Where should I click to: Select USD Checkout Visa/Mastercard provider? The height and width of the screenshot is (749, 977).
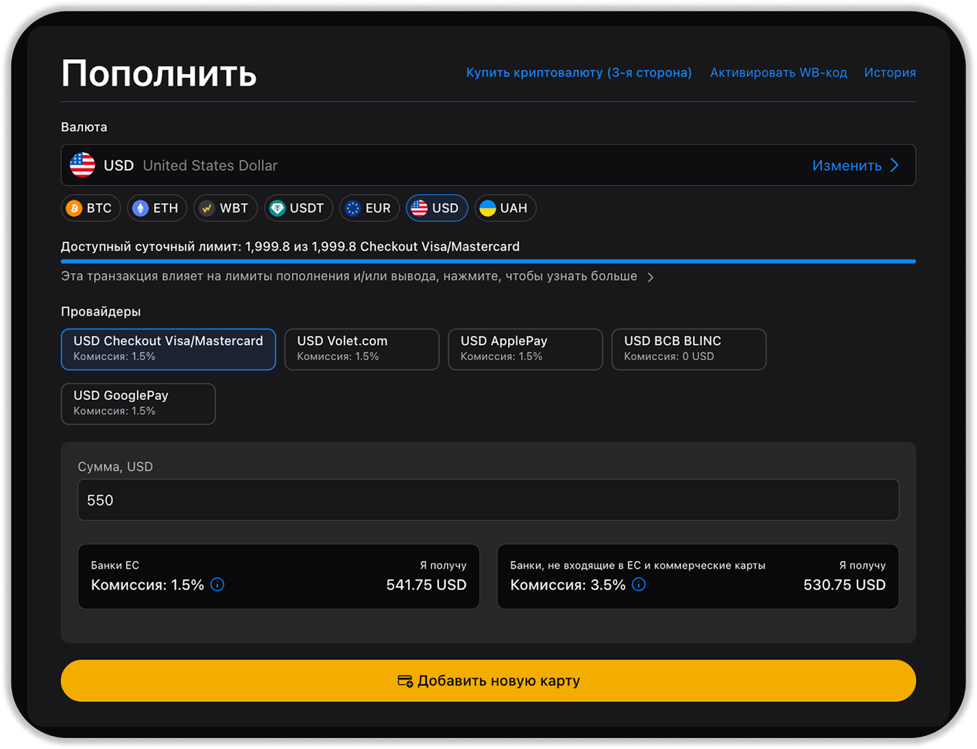[x=168, y=349]
